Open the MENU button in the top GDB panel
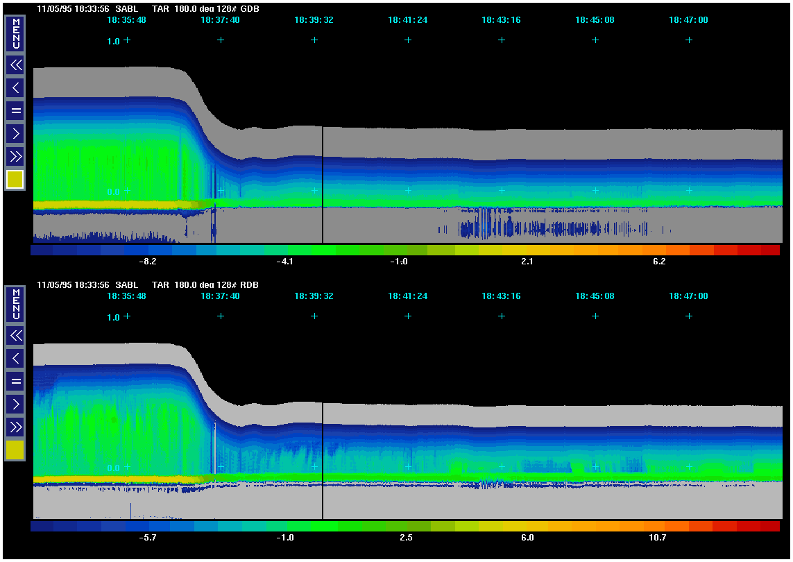The width and height of the screenshot is (793, 562). [x=15, y=33]
